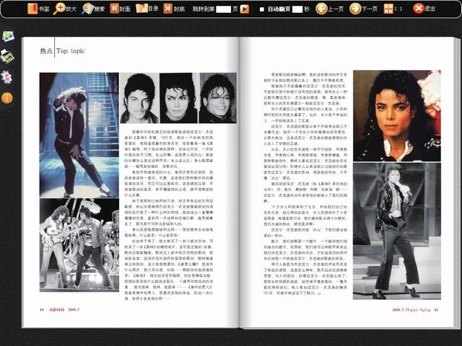Click the stacked right page edge to flip forward
This screenshot has height=346, width=462.
click(457, 182)
